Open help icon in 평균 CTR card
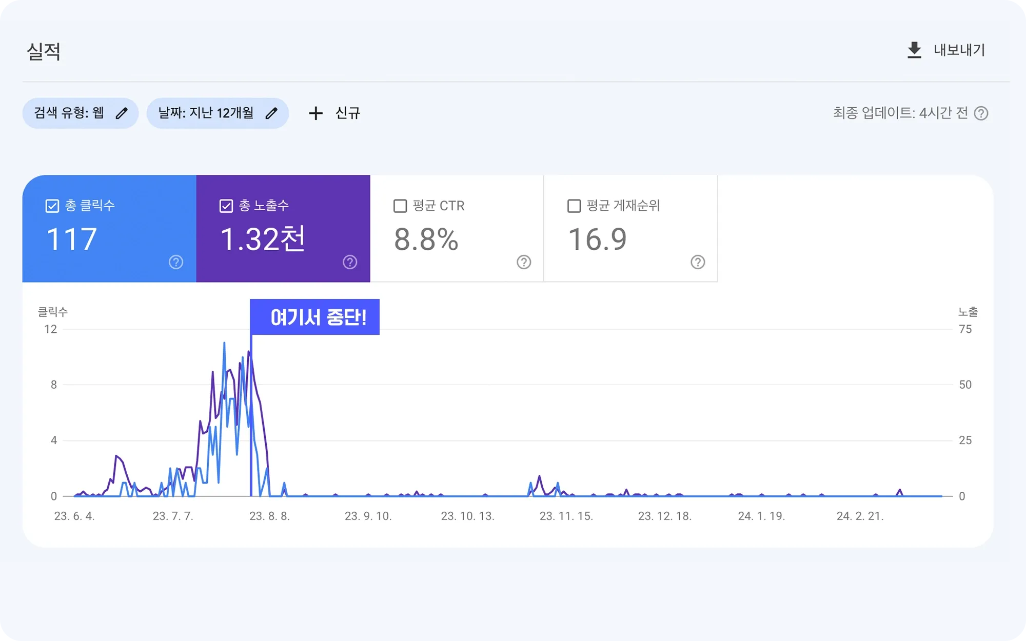Image resolution: width=1026 pixels, height=641 pixels. pos(524,262)
